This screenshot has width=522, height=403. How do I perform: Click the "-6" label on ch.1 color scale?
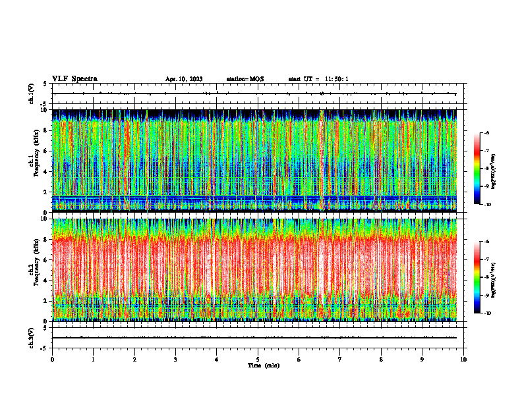coord(487,132)
